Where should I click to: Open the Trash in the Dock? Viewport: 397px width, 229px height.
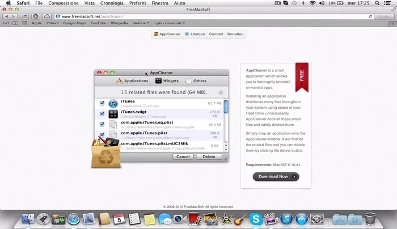[370, 219]
